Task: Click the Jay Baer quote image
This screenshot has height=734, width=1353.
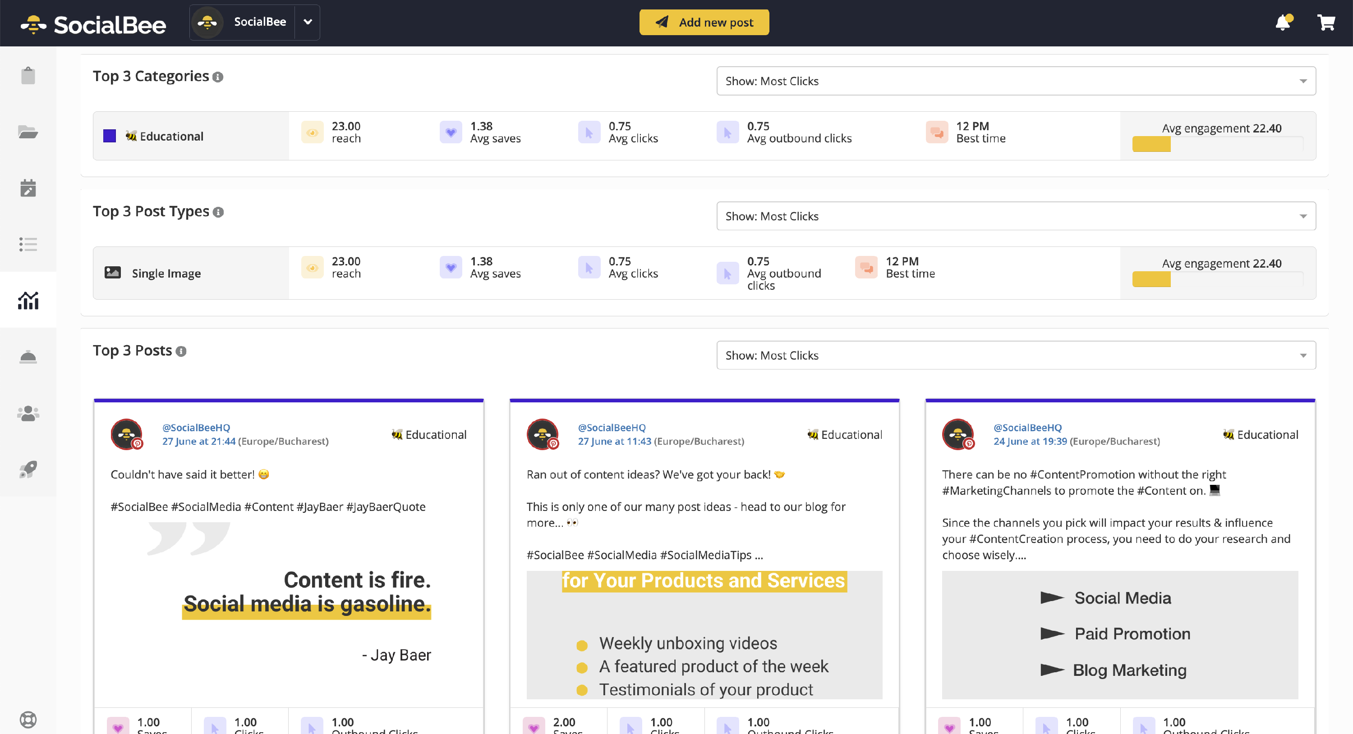Action: tap(289, 610)
